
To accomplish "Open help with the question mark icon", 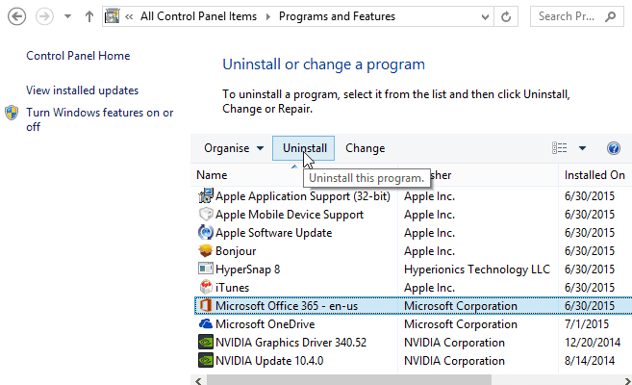I will click(614, 148).
